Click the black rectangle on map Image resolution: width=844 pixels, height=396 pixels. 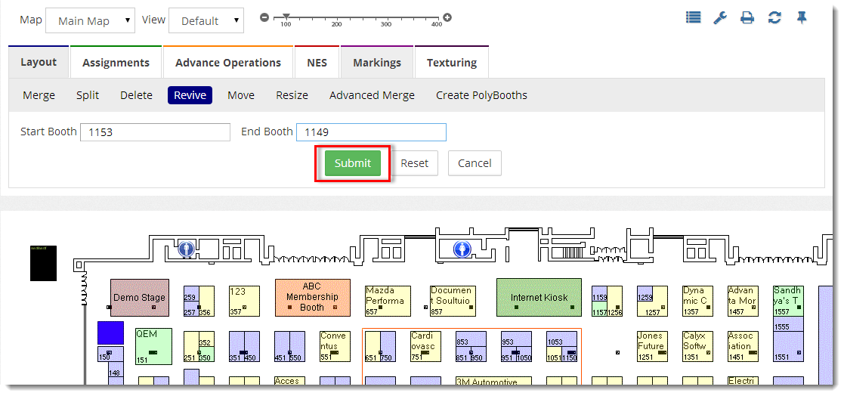click(x=43, y=263)
